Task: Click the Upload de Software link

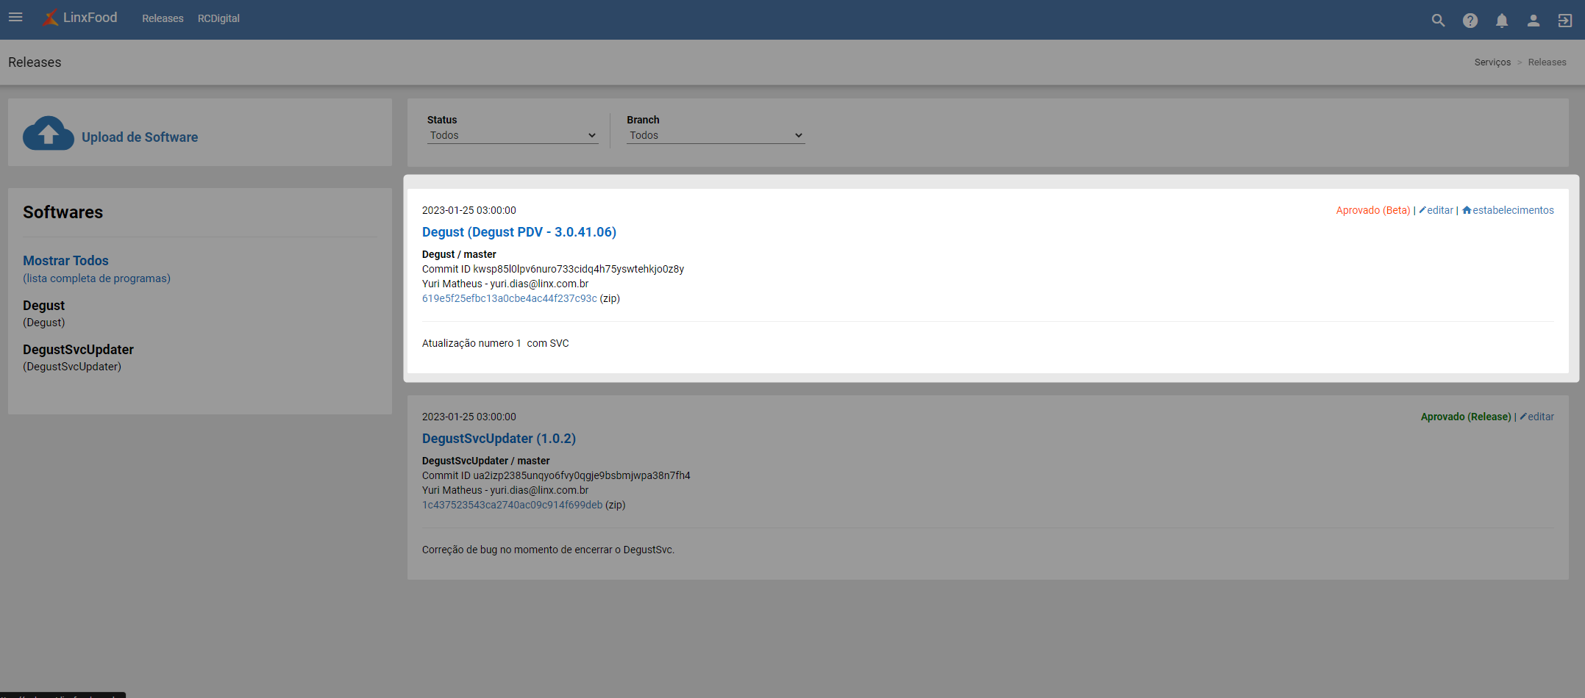Action: [140, 137]
